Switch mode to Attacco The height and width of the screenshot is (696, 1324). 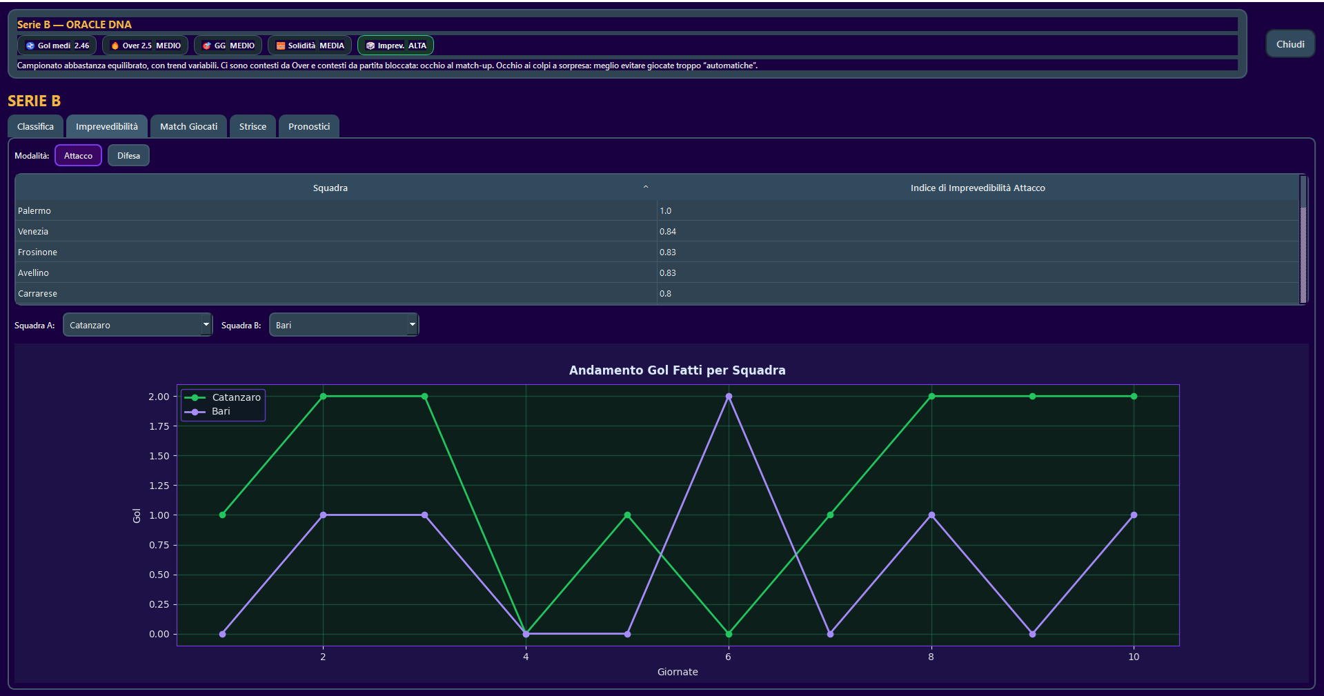click(x=78, y=156)
